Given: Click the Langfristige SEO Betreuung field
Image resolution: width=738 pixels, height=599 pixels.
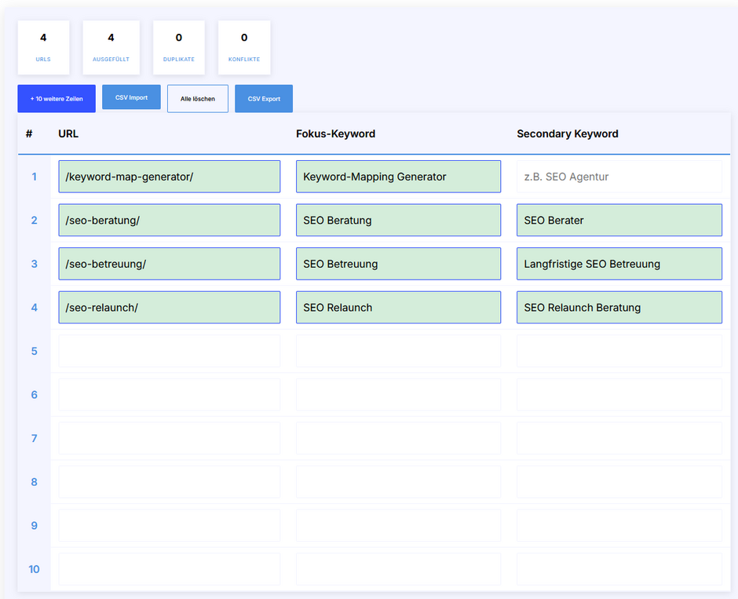Looking at the screenshot, I should point(619,263).
